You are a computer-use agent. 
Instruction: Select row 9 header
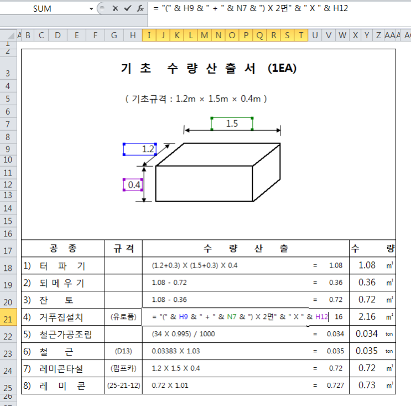pos(8,150)
